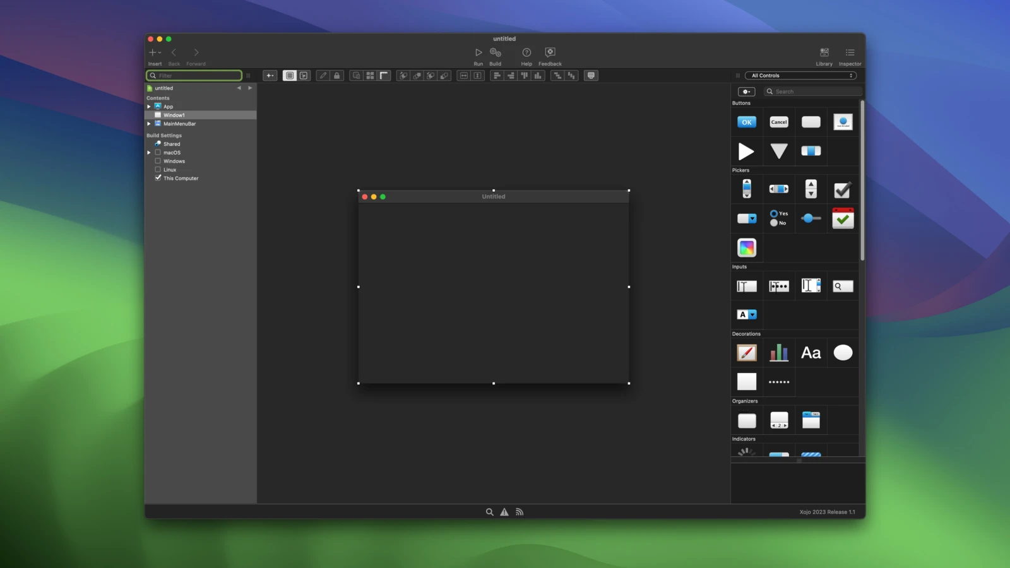Enable the Linux build target checkbox
Screen dimensions: 1010x568
(158, 170)
